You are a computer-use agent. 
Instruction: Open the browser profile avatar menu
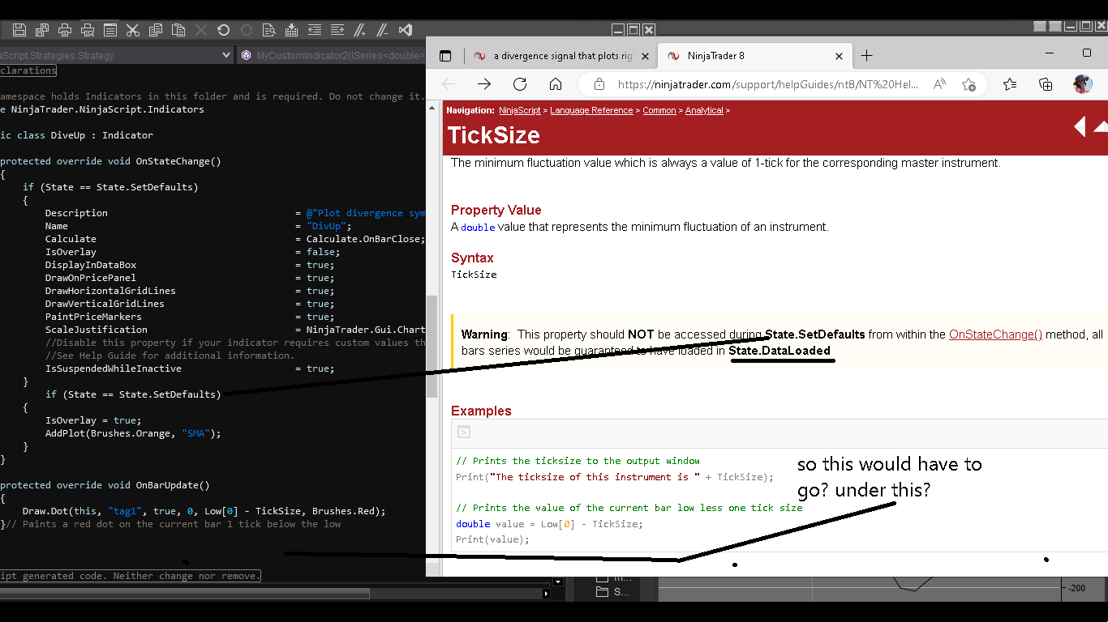click(1082, 84)
